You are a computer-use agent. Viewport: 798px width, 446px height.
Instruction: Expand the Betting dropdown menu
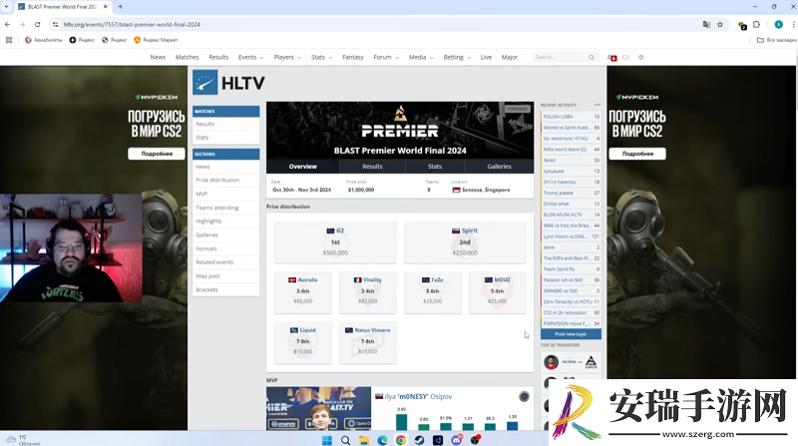pos(457,58)
